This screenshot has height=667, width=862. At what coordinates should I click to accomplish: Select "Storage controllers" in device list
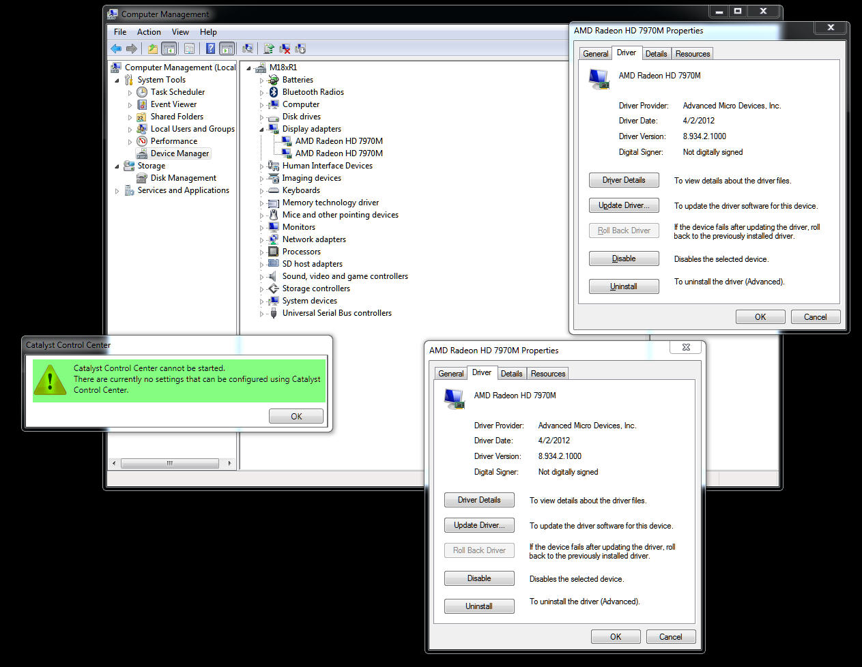point(316,288)
